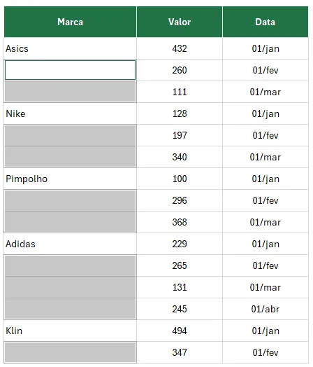
Task: Click the value 432 cell
Action: [x=180, y=48]
